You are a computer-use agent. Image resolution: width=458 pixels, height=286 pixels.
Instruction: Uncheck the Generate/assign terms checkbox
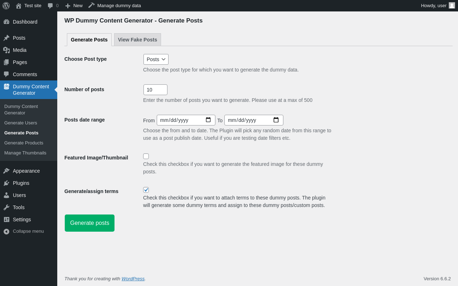click(146, 190)
